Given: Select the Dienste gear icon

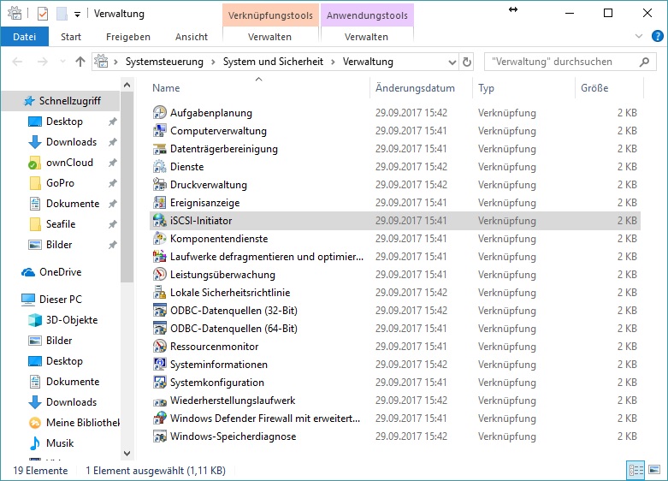Looking at the screenshot, I should pos(160,167).
